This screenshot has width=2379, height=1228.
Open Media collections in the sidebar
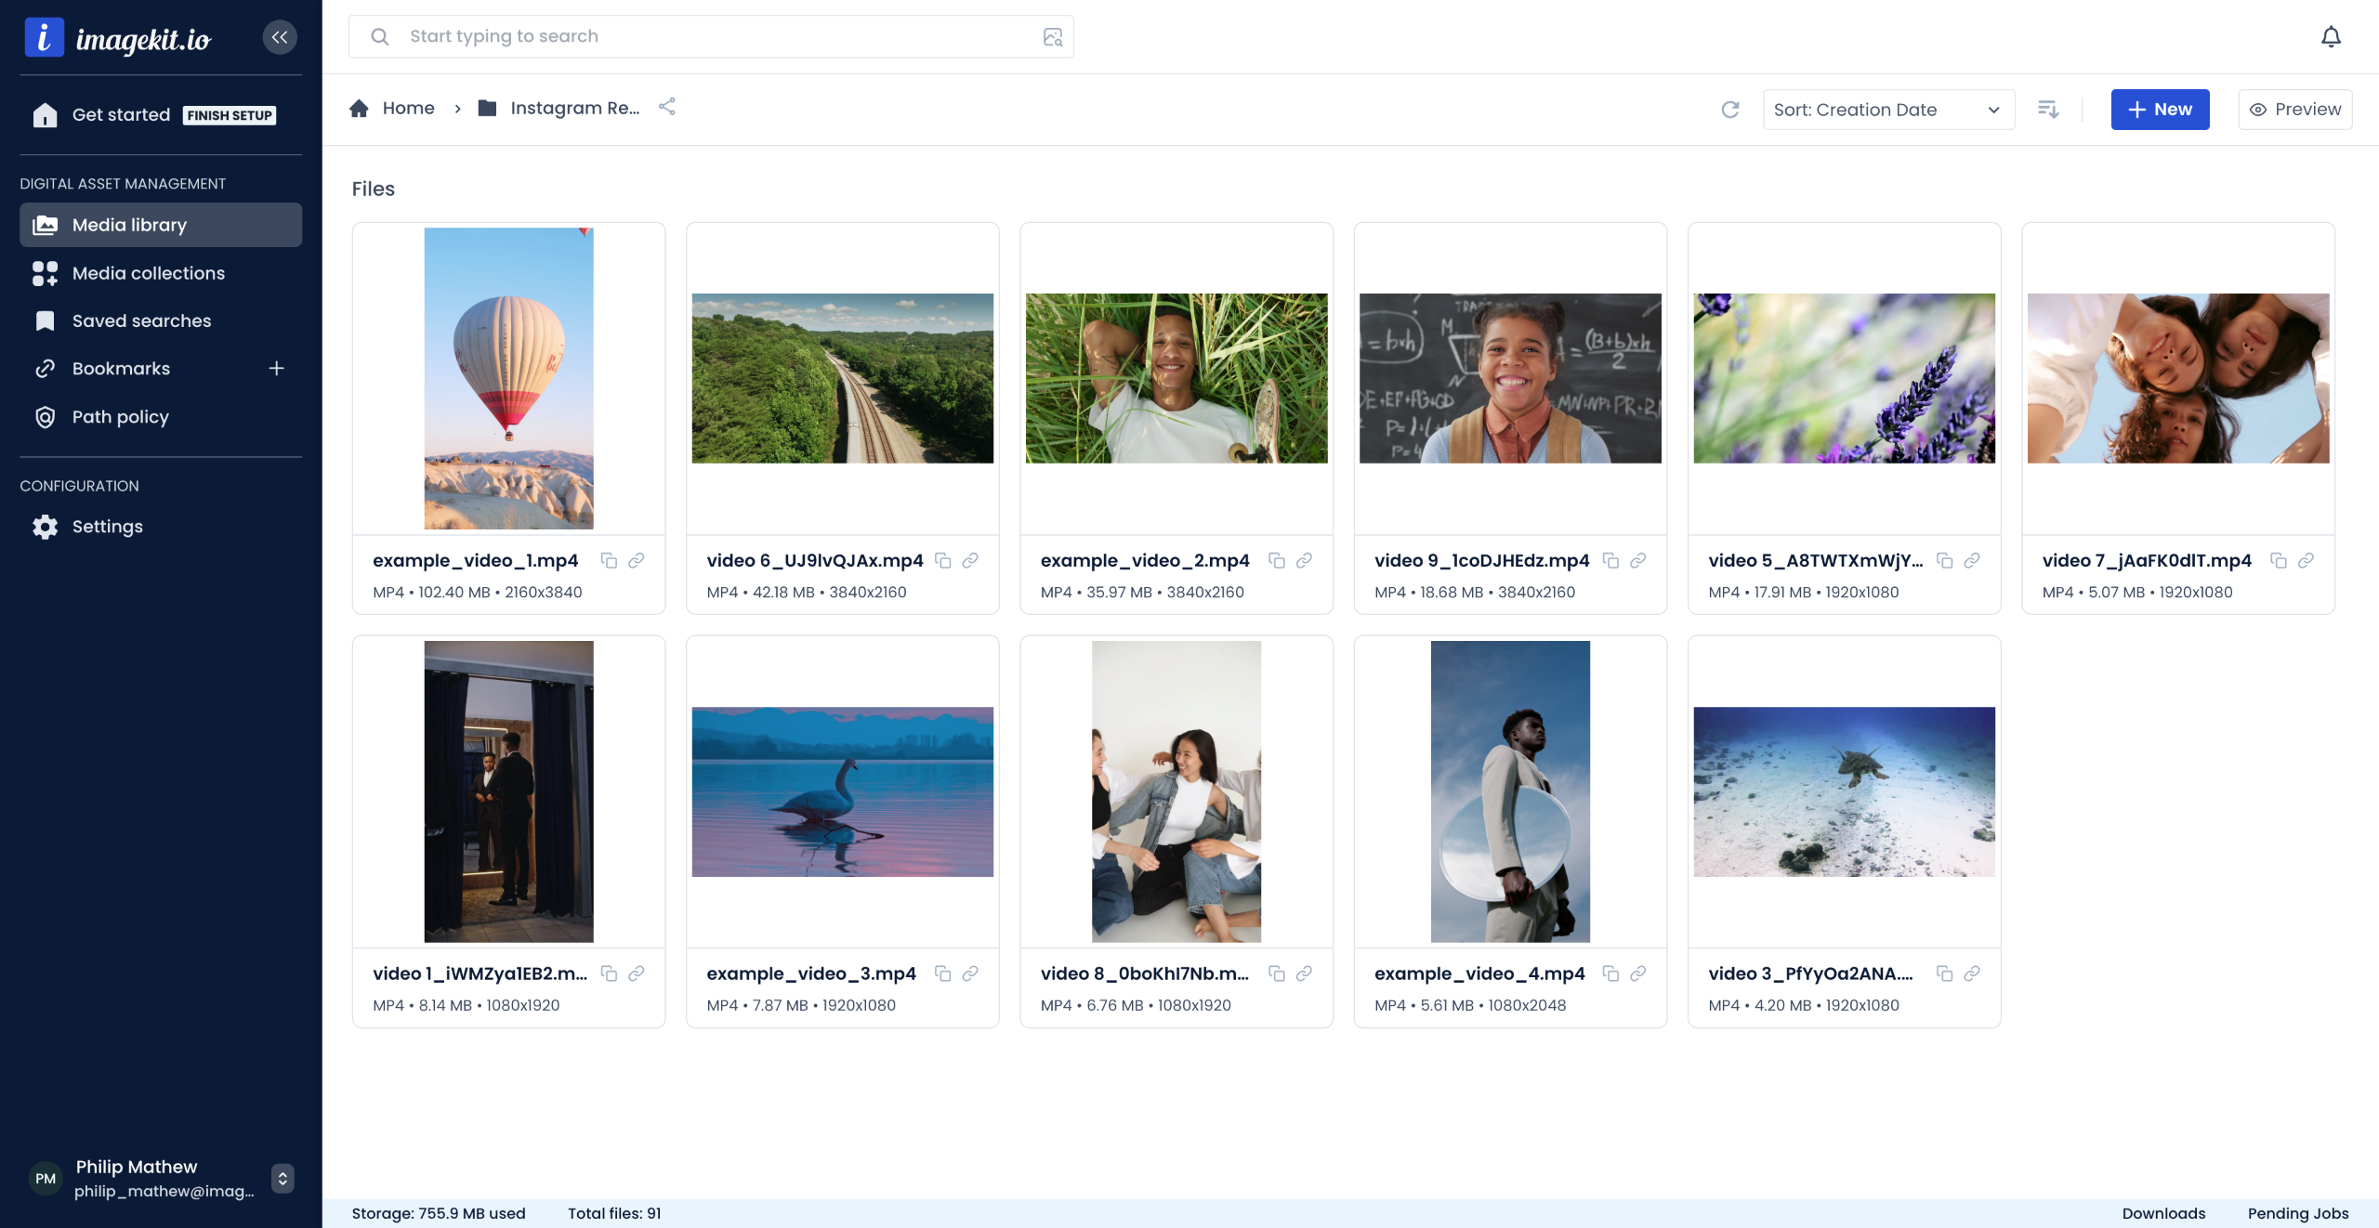(149, 273)
